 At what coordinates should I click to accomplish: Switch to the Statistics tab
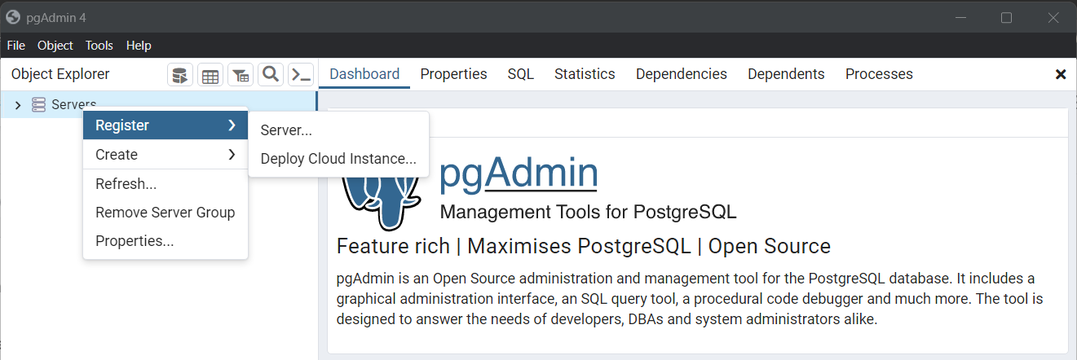point(585,74)
